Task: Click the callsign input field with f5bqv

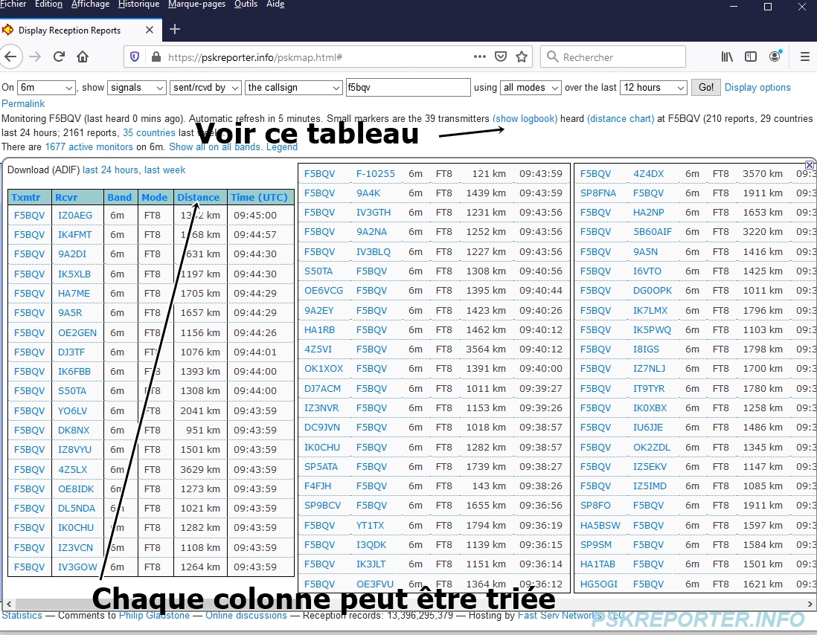Action: click(x=408, y=88)
